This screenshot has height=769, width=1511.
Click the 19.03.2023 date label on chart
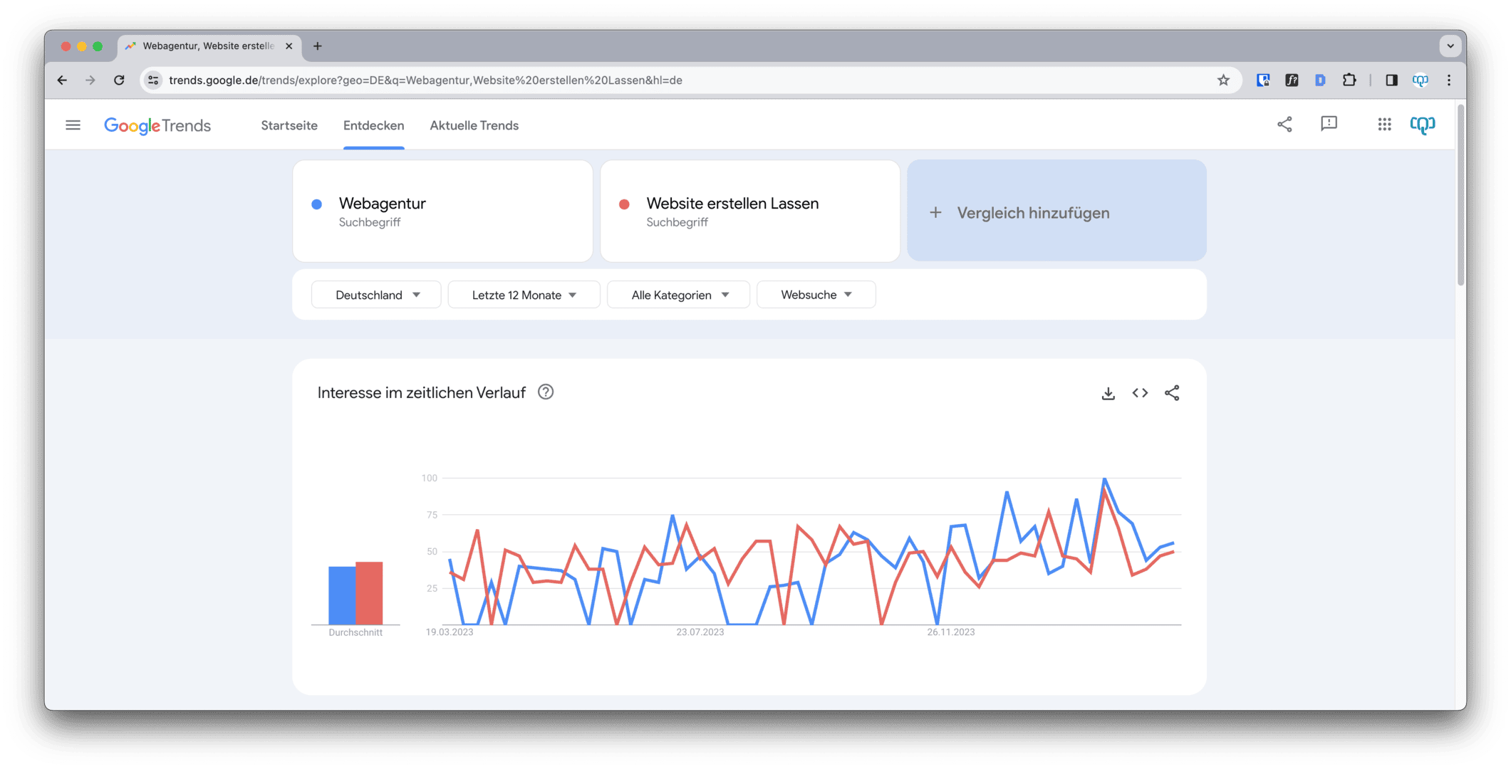450,632
